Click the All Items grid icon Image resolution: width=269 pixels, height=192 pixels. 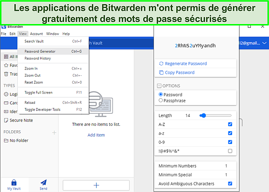(x=6, y=56)
